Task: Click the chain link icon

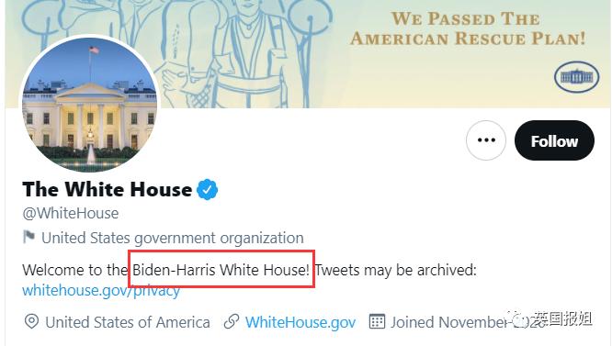Action: 232,322
